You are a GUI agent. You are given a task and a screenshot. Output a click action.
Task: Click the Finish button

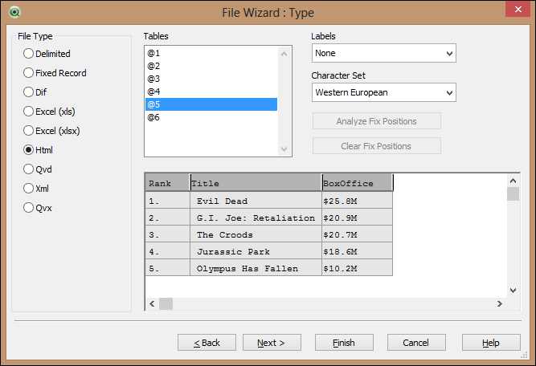[344, 343]
